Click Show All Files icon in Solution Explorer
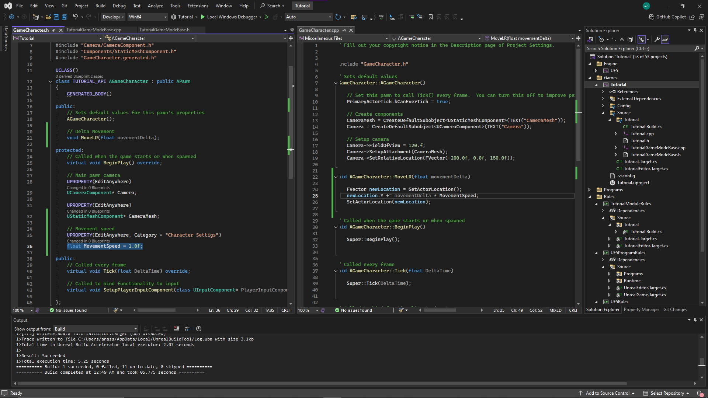 point(630,39)
